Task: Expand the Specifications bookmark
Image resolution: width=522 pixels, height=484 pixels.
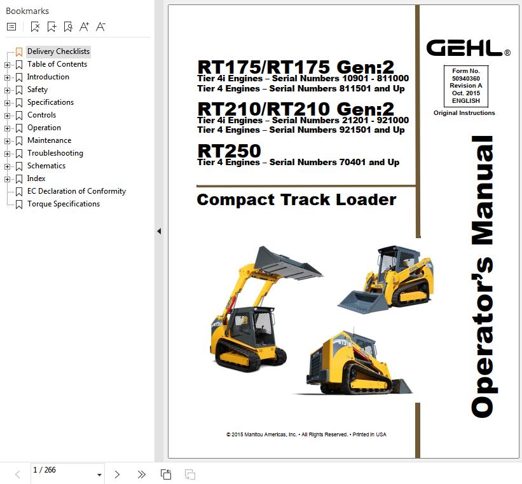Action: click(x=7, y=103)
